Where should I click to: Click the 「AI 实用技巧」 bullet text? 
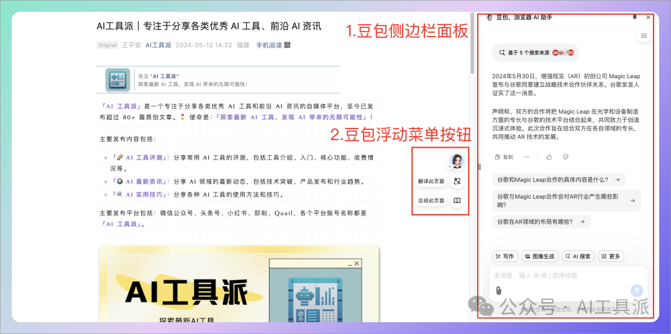coord(141,194)
